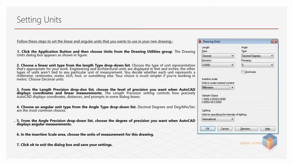The image size is (293, 165).
Task: Click step 1 'Click the Application Button' text
Action: pos(106,53)
